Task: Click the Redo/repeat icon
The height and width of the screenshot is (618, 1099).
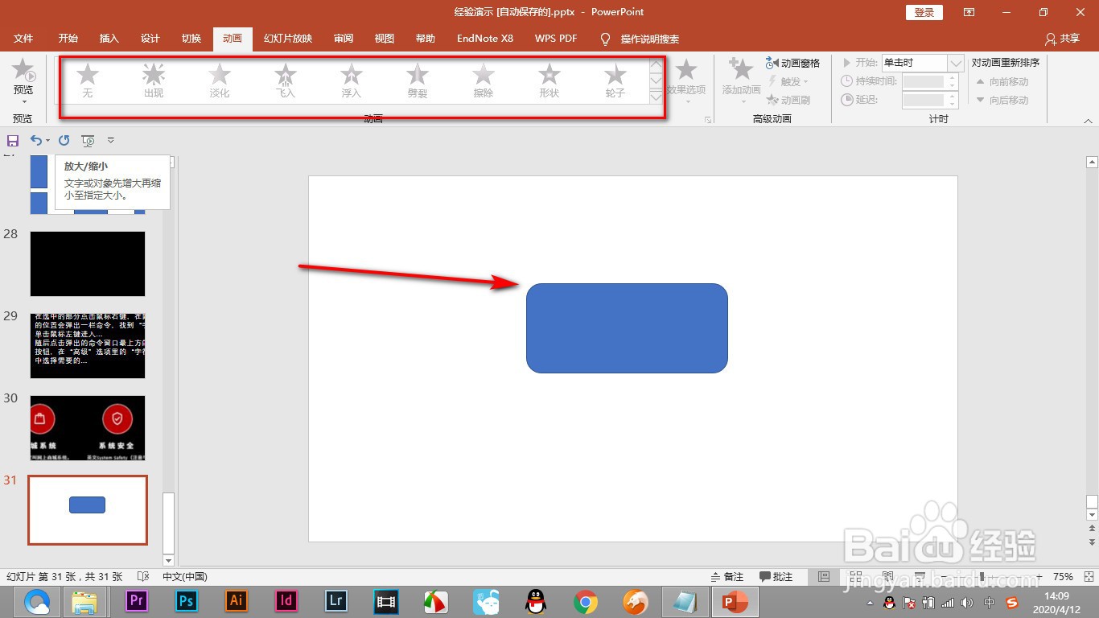Action: 64,140
